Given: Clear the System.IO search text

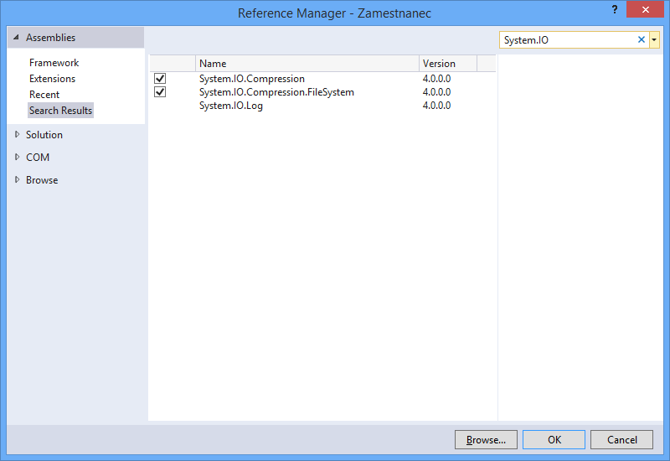Looking at the screenshot, I should tap(641, 39).
